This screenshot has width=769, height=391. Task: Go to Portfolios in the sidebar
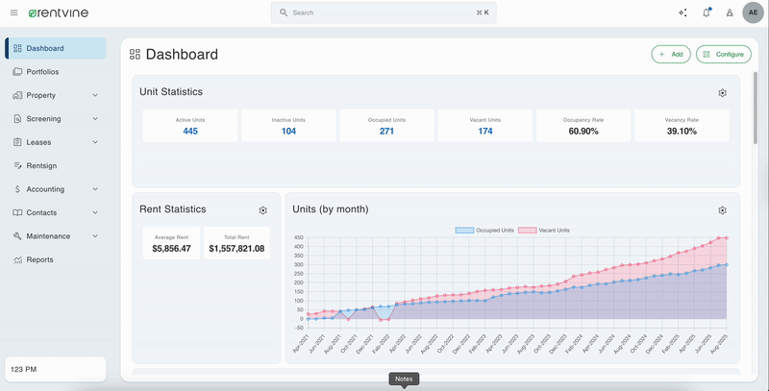pyautogui.click(x=42, y=72)
